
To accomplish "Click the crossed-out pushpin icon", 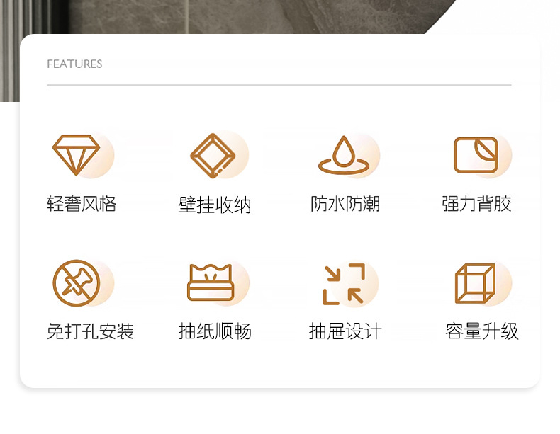I will (76, 282).
